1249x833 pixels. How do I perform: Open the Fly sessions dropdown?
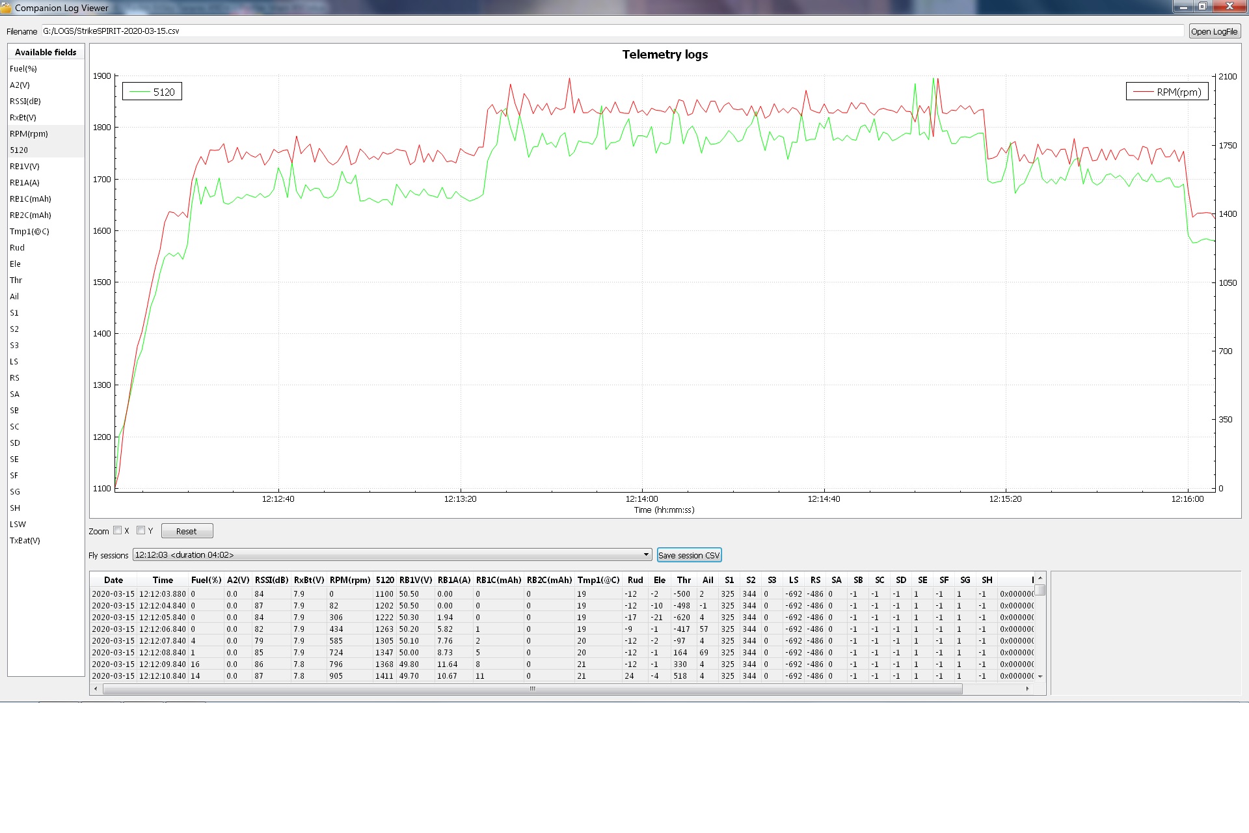coord(390,555)
